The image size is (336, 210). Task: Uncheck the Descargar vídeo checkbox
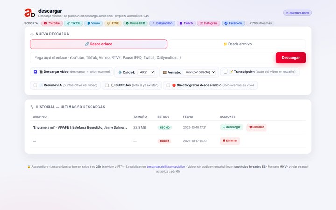click(x=35, y=72)
